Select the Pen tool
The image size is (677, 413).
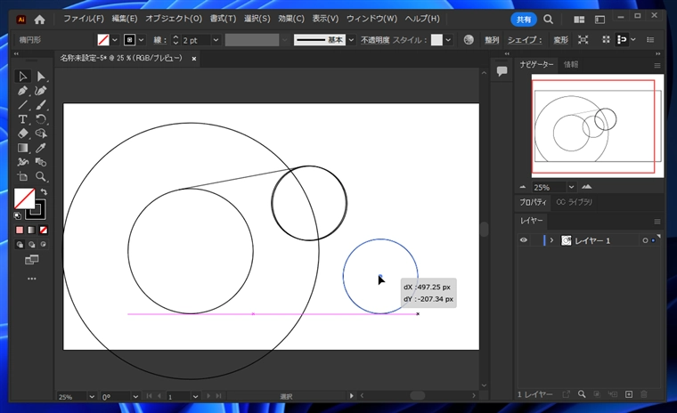[x=22, y=91]
